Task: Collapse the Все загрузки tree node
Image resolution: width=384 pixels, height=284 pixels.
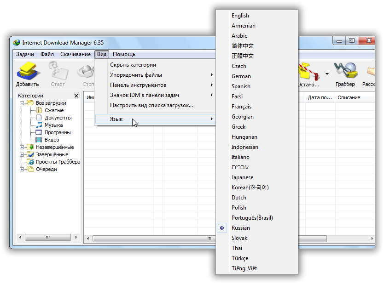Action: pos(22,103)
